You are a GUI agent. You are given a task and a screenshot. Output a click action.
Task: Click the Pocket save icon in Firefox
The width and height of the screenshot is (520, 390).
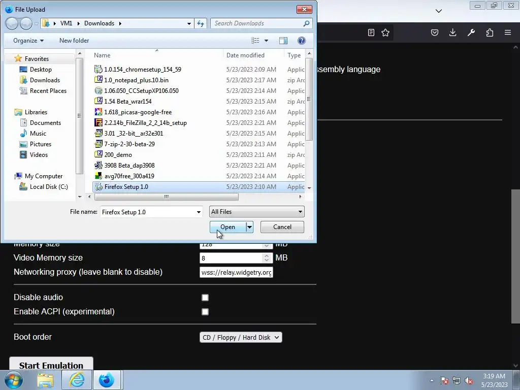point(435,32)
